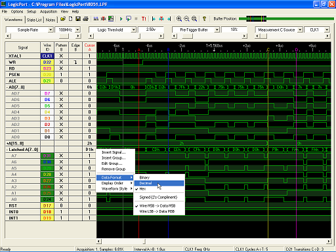This screenshot has width=336, height=252.
Task: Click the run acquisition green play icon
Action: click(121, 19)
